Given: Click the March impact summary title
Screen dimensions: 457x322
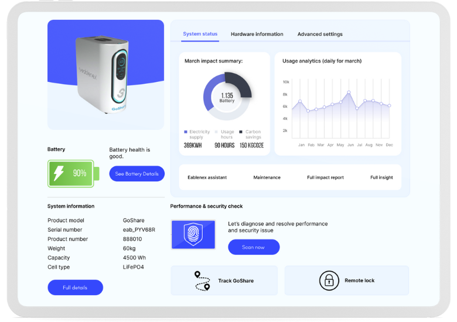Looking at the screenshot, I should 214,61.
